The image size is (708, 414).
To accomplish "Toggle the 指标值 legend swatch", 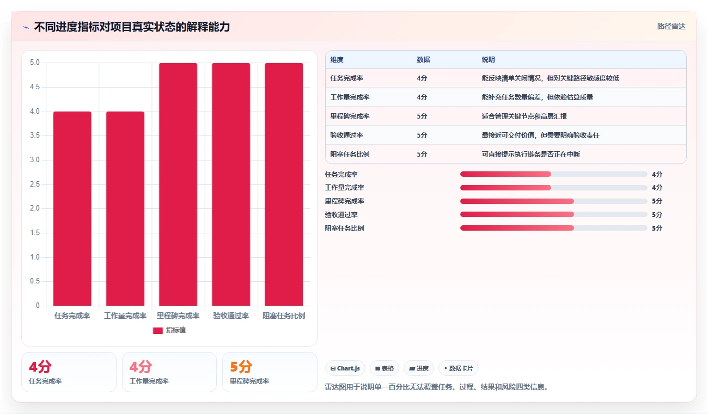I will click(158, 330).
